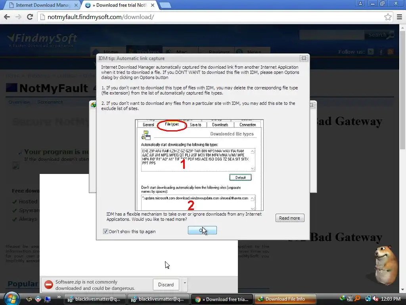This screenshot has width=406, height=305.
Task: Bookmark this page with star icon
Action: 388,17
